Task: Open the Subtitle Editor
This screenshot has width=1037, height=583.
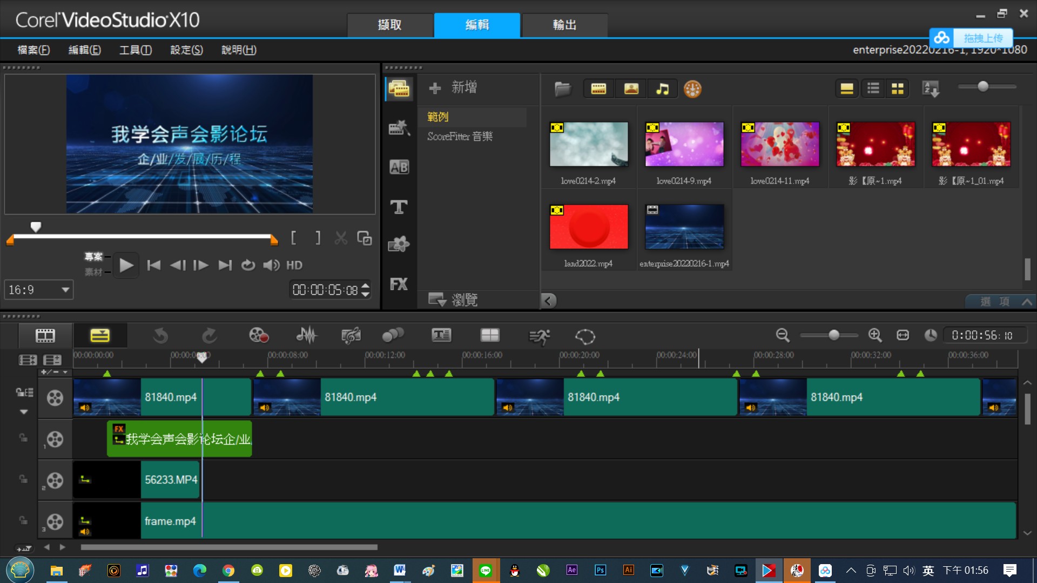Action: (x=441, y=336)
